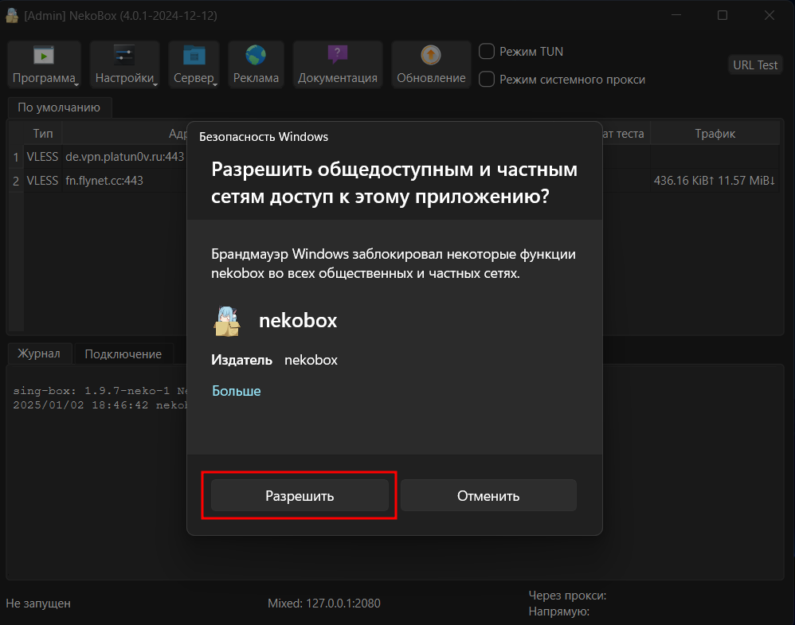The image size is (795, 625).
Task: Run the URL Test button
Action: 755,65
